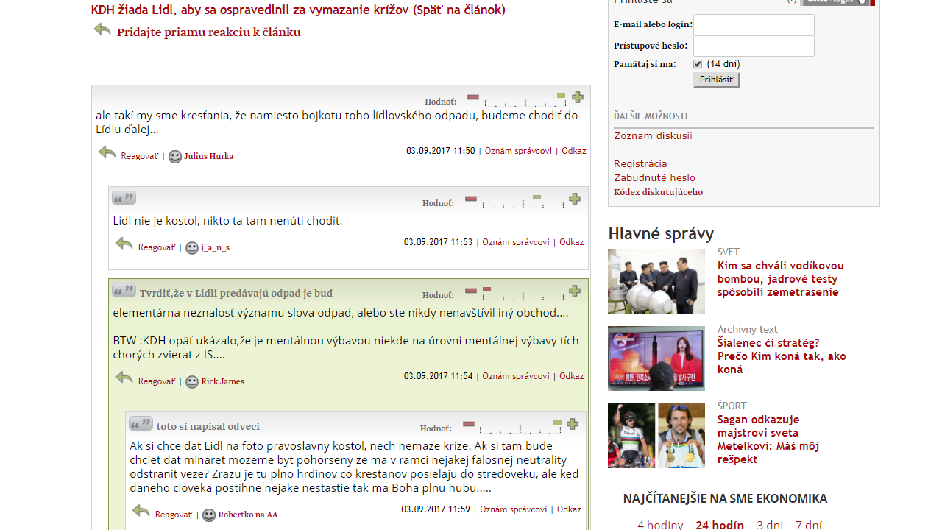The image size is (942, 530).
Task: Click quote icon on 'toto si napisal odveci' comment
Action: click(x=141, y=423)
